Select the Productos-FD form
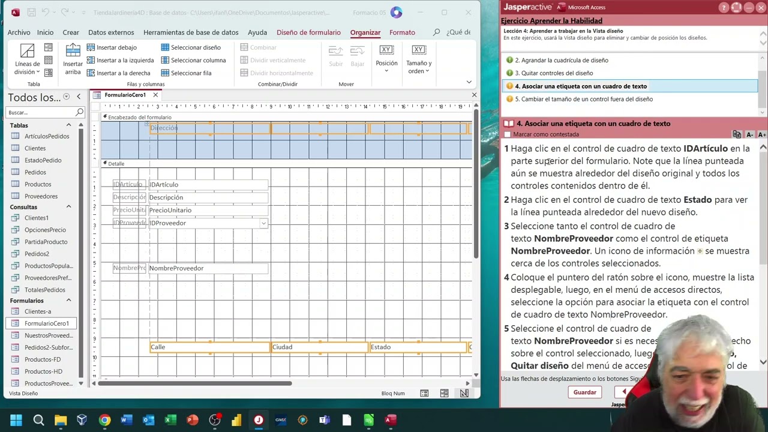Viewport: 768px width, 432px height. pyautogui.click(x=41, y=359)
